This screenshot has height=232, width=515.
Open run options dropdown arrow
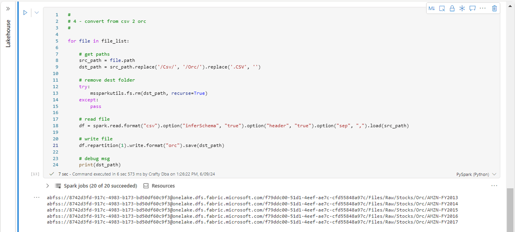coord(37,13)
